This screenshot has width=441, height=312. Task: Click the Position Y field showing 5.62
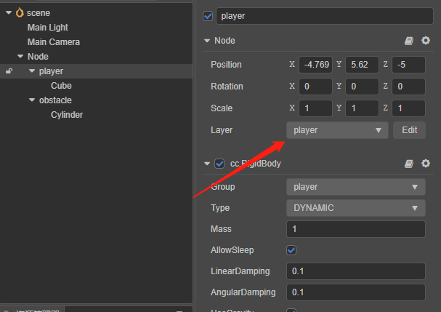[362, 65]
